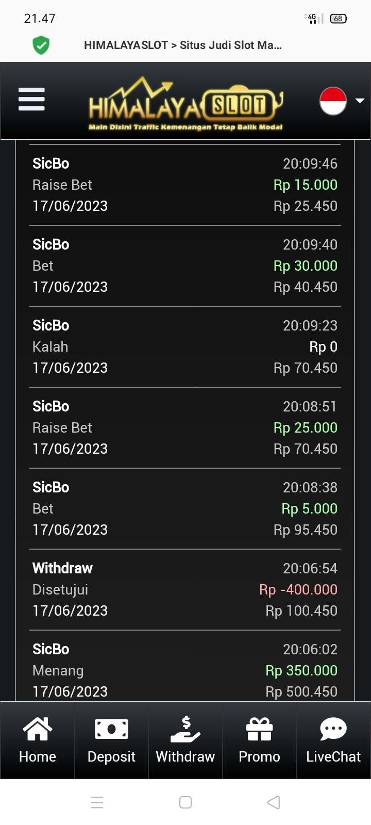The width and height of the screenshot is (371, 825).
Task: Tap the Rp 350.000 winning amount
Action: pyautogui.click(x=301, y=670)
